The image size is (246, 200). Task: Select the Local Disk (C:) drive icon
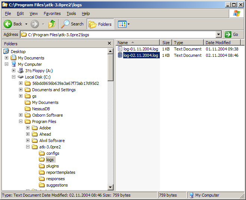point(21,77)
